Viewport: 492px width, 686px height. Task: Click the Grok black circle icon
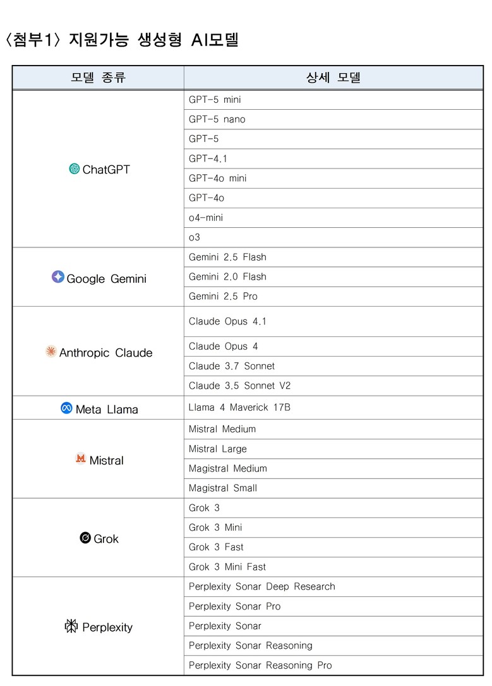[85, 538]
